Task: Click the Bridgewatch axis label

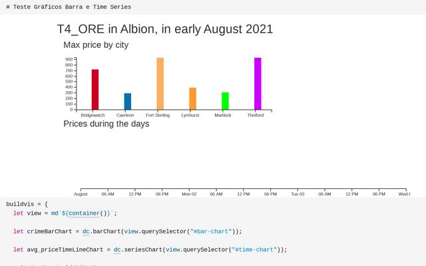Action: (x=93, y=115)
